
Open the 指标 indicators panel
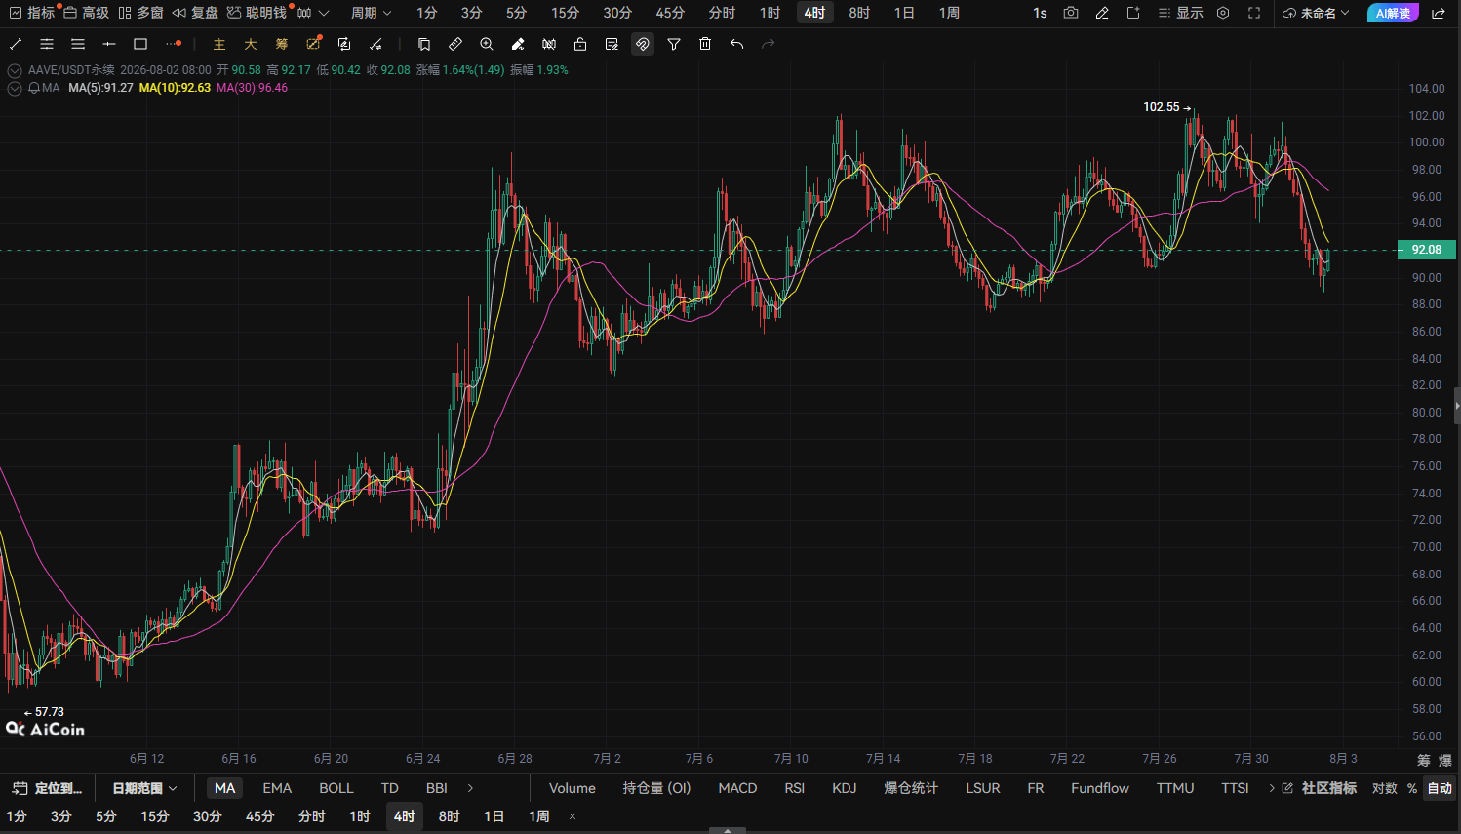[32, 13]
